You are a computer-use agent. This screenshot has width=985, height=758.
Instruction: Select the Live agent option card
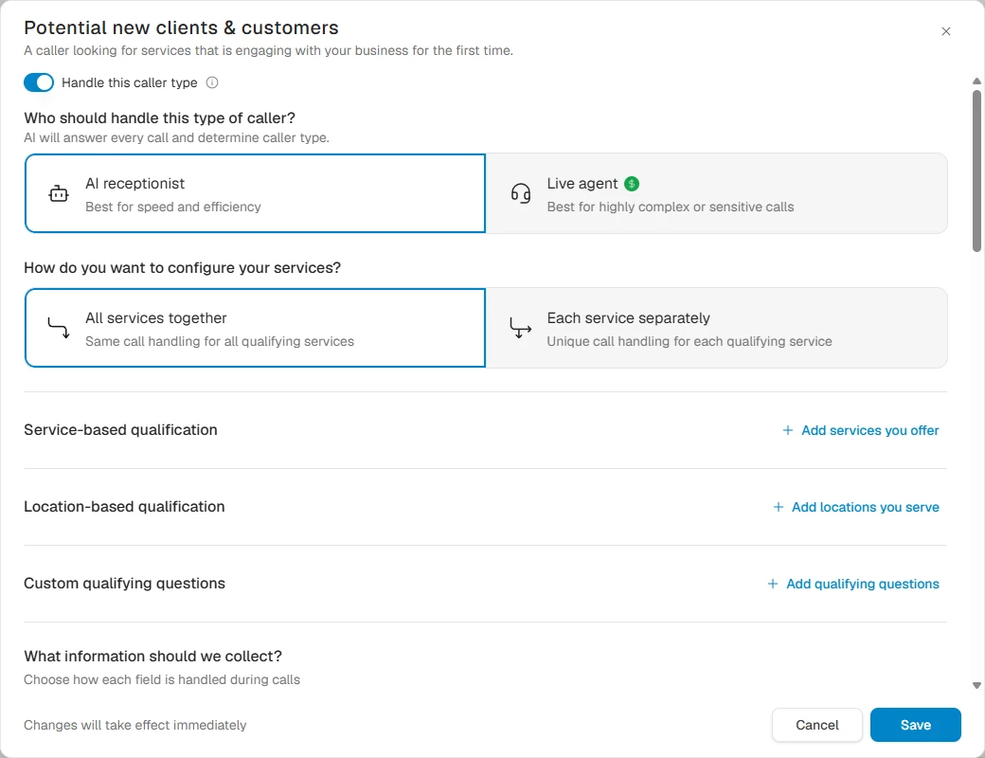(717, 193)
